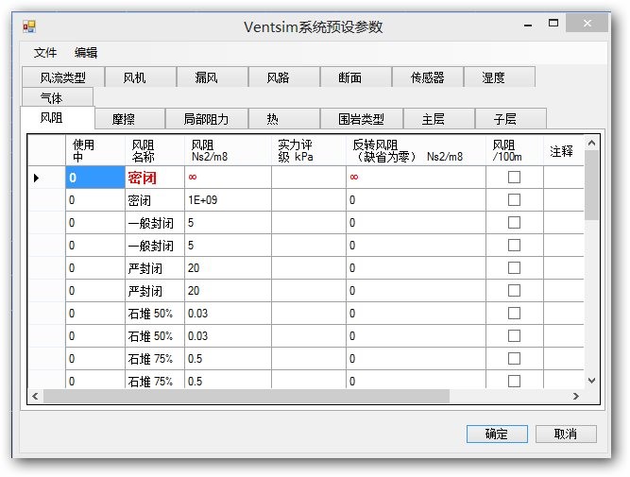Tick checkbox in first 一般封闭 row
The width and height of the screenshot is (630, 477).
click(514, 223)
